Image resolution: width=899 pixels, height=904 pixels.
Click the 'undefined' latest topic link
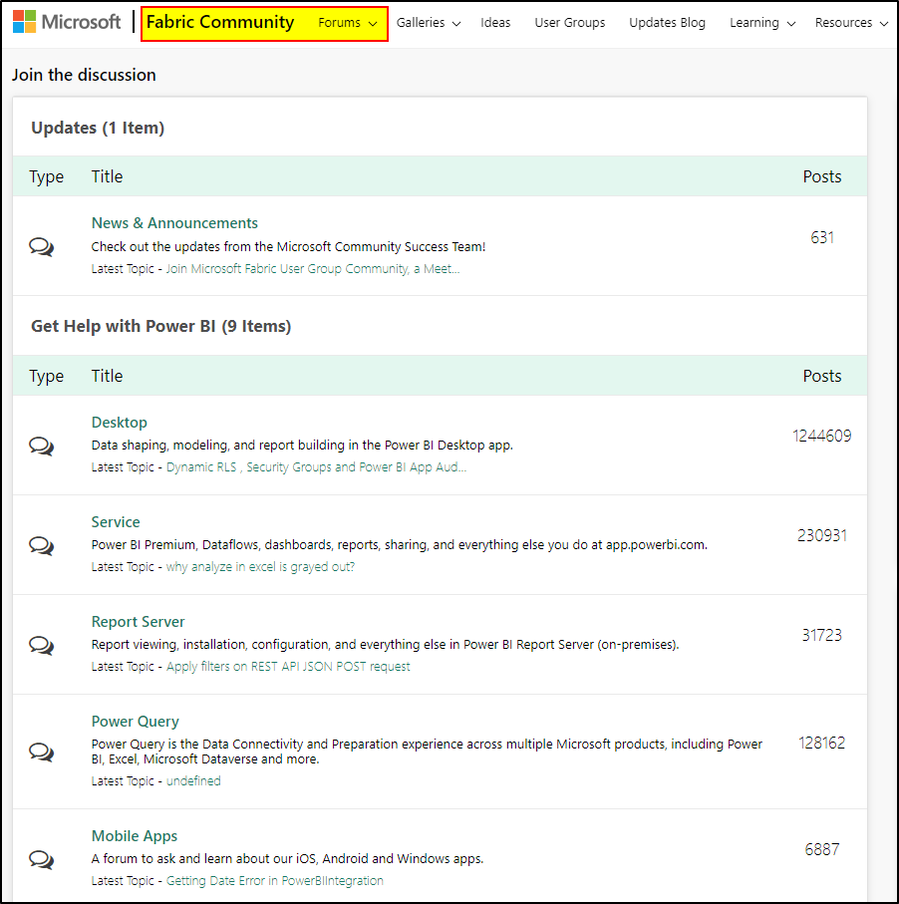193,781
